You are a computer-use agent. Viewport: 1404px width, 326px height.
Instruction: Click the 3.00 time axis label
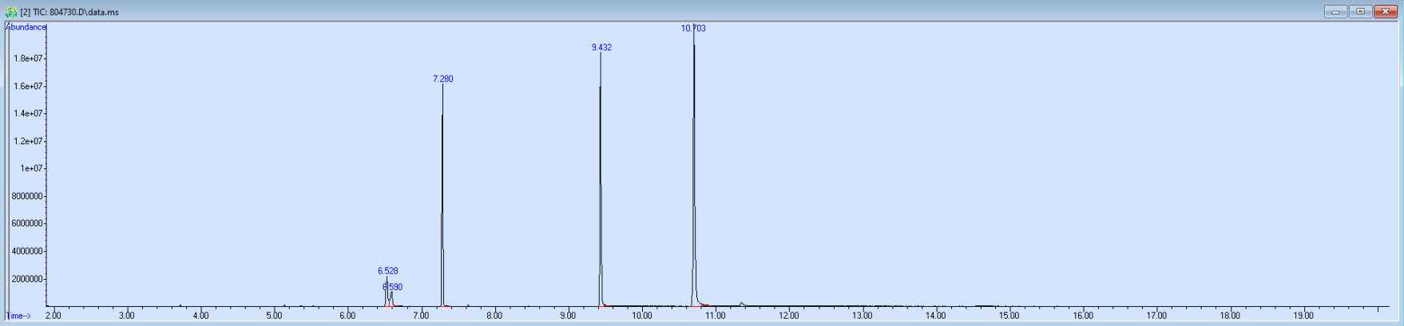pyautogui.click(x=127, y=316)
